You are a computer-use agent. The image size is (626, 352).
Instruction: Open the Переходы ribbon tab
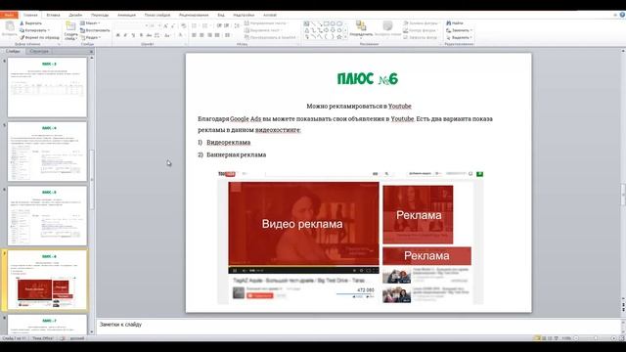[x=100, y=15]
